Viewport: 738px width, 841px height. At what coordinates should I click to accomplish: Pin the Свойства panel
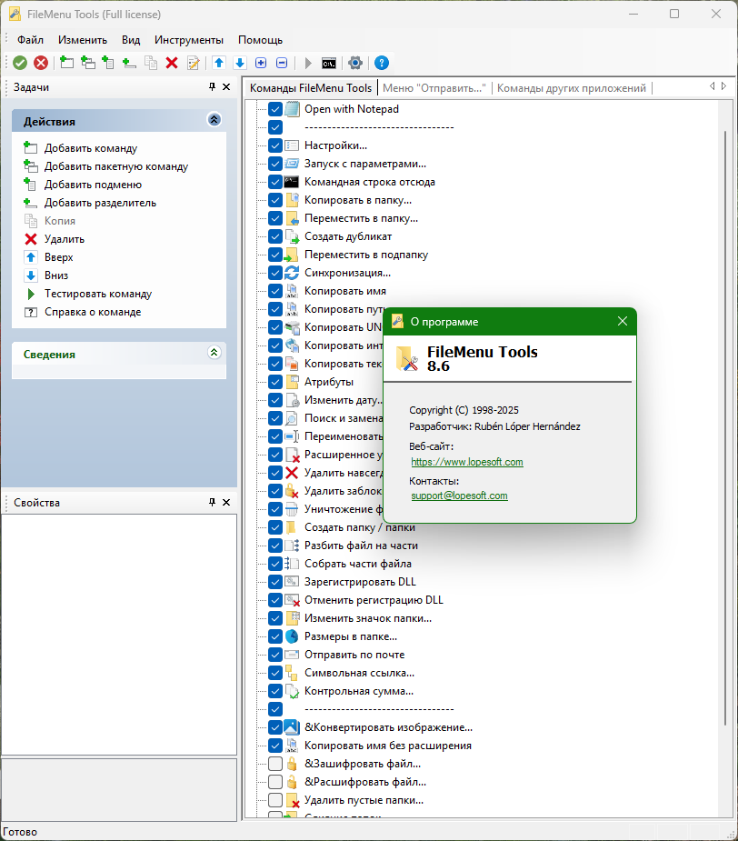pos(213,502)
